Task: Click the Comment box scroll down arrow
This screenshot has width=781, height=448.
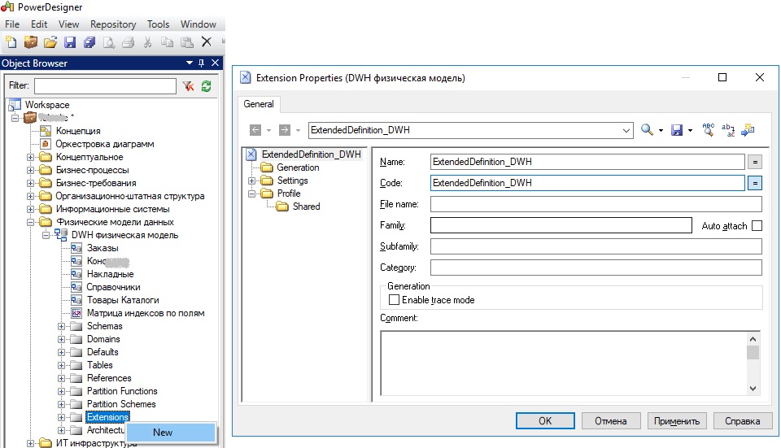Action: (x=753, y=389)
